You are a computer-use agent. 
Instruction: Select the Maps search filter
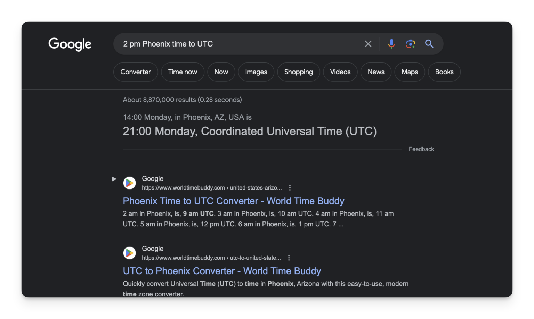click(x=410, y=72)
